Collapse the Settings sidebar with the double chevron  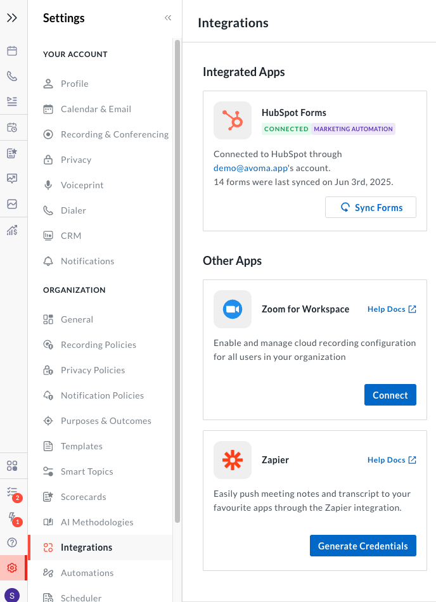pos(168,18)
